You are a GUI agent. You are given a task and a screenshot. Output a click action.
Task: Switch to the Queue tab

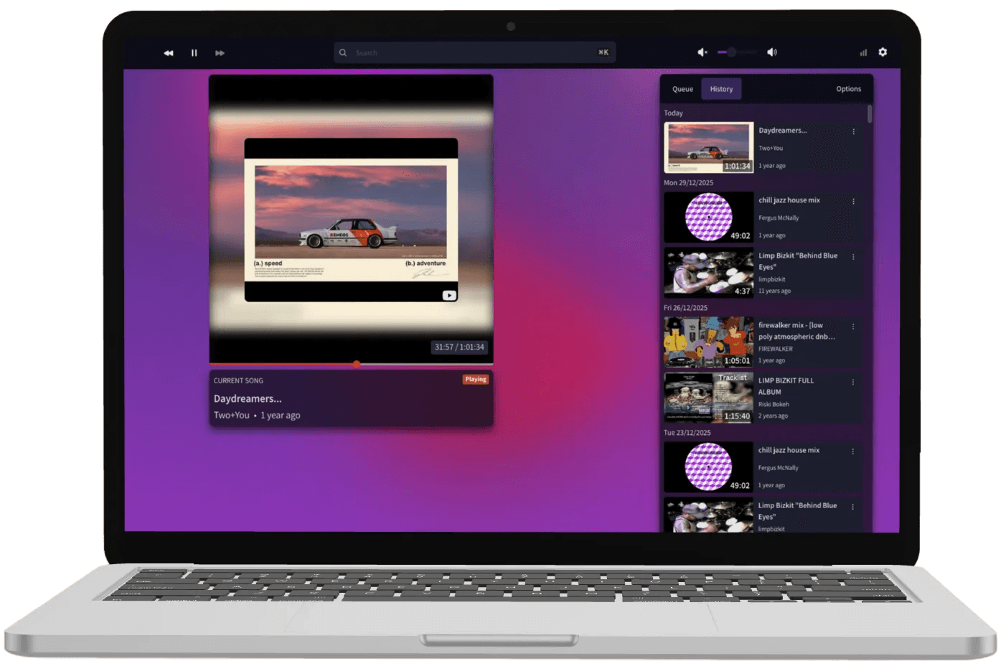tap(682, 89)
